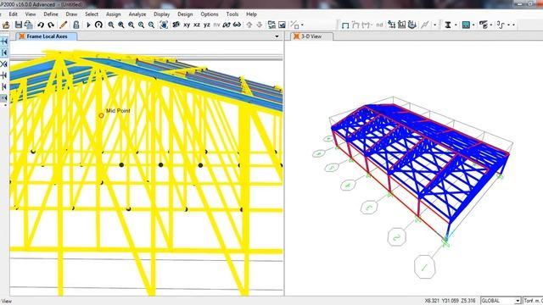Screen dimensions: 543x305
Task: Open the Assign menu
Action: (x=113, y=14)
